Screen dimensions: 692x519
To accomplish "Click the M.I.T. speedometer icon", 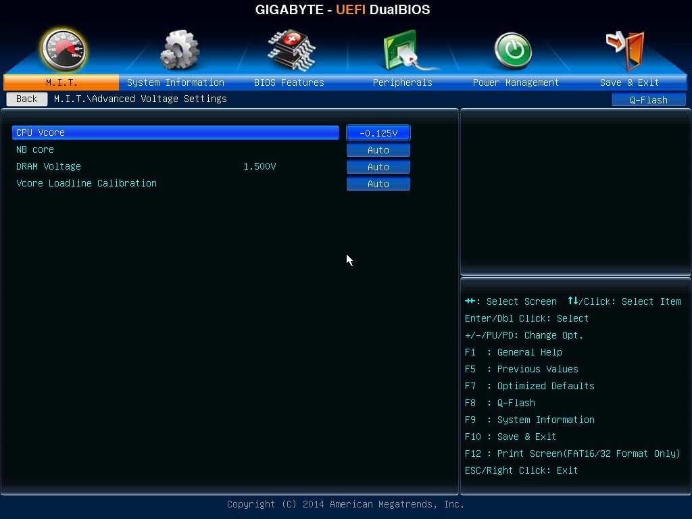I will click(x=64, y=50).
